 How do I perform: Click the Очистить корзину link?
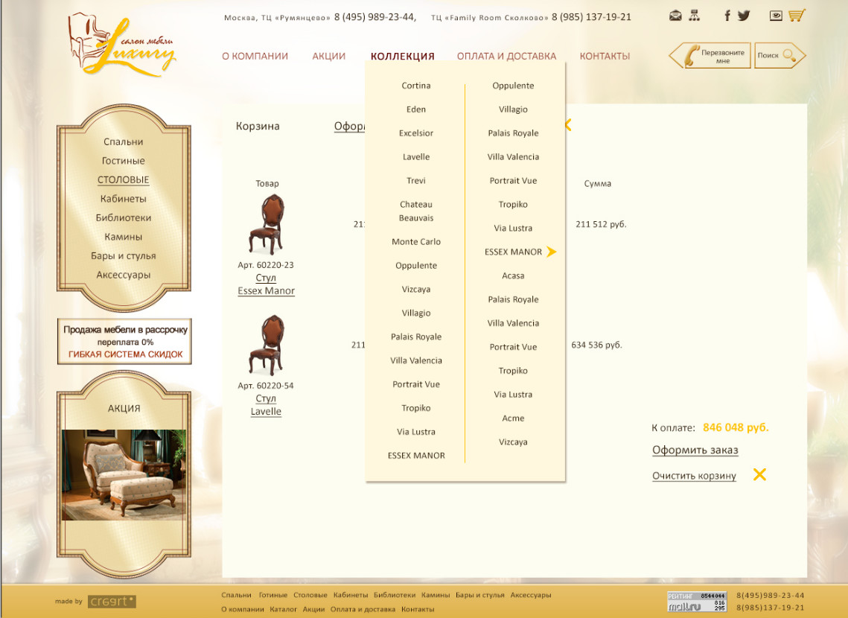click(x=694, y=476)
